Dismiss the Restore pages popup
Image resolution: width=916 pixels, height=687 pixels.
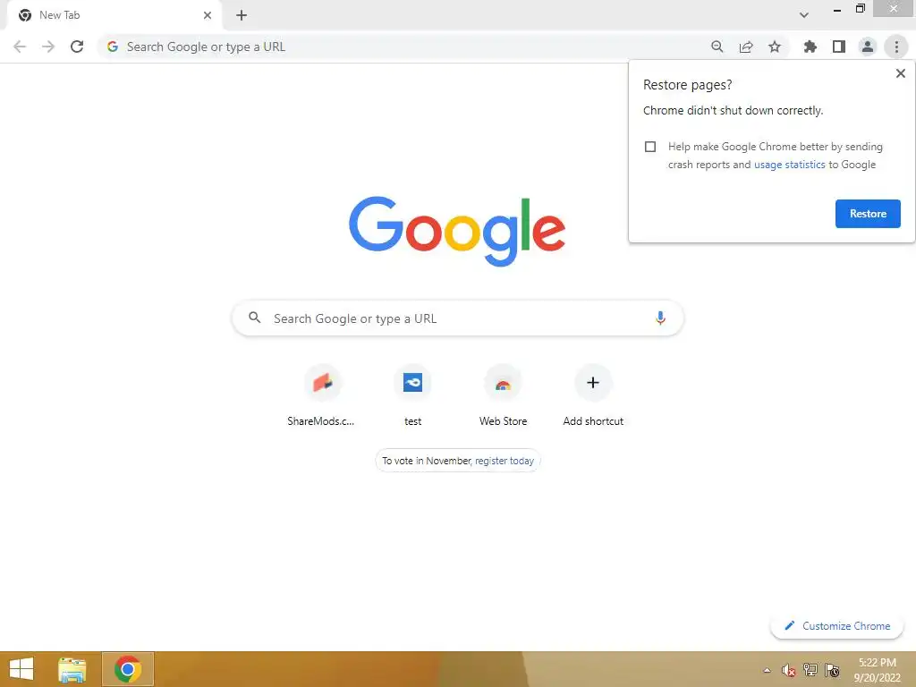(900, 73)
